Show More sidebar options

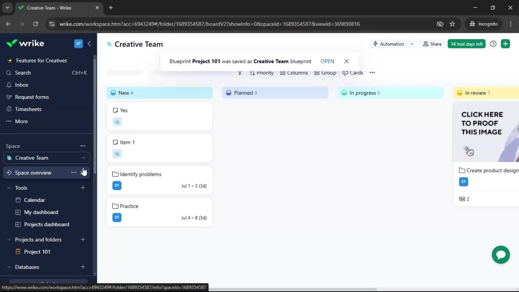[x=21, y=121]
